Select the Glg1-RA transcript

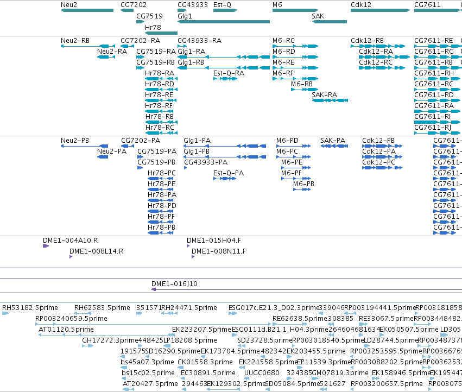224,57
